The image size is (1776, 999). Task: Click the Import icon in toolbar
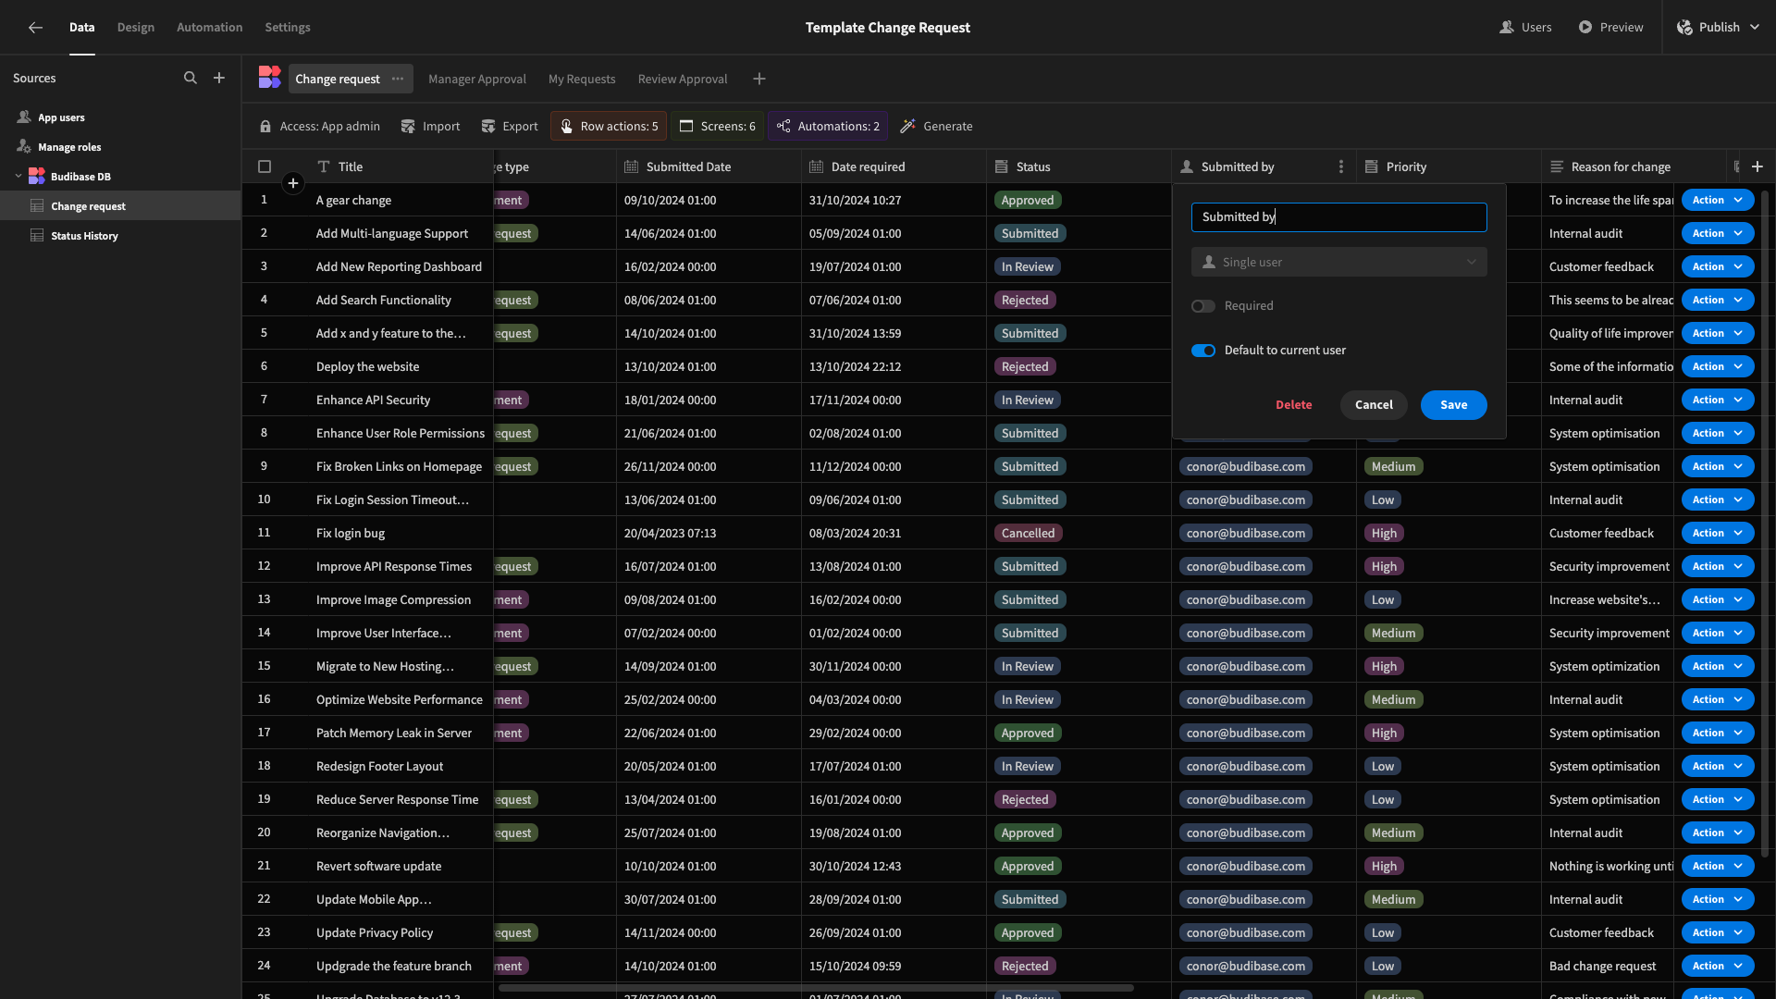(x=408, y=127)
